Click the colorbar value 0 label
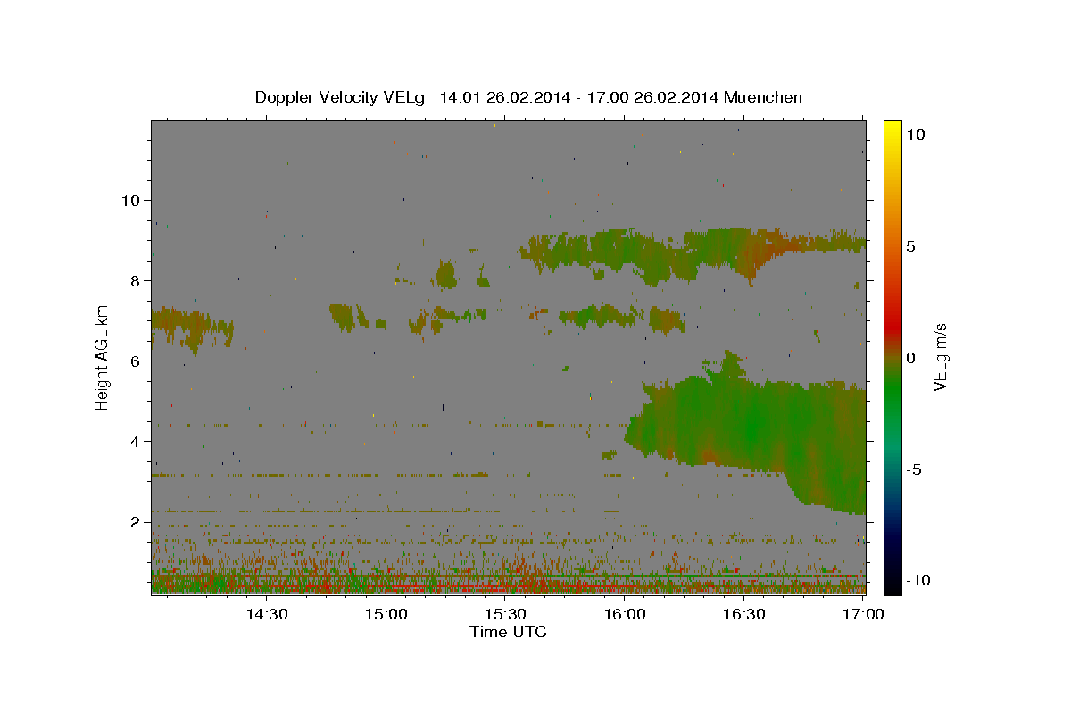 click(x=911, y=357)
